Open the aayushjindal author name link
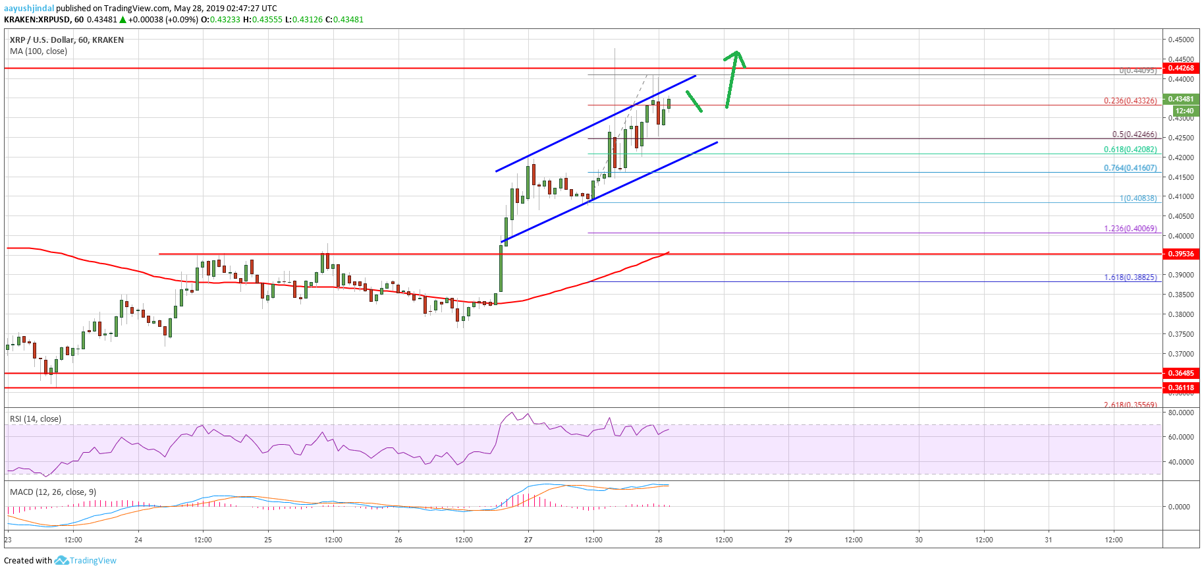Viewport: 1204px width, 572px height. [x=29, y=8]
